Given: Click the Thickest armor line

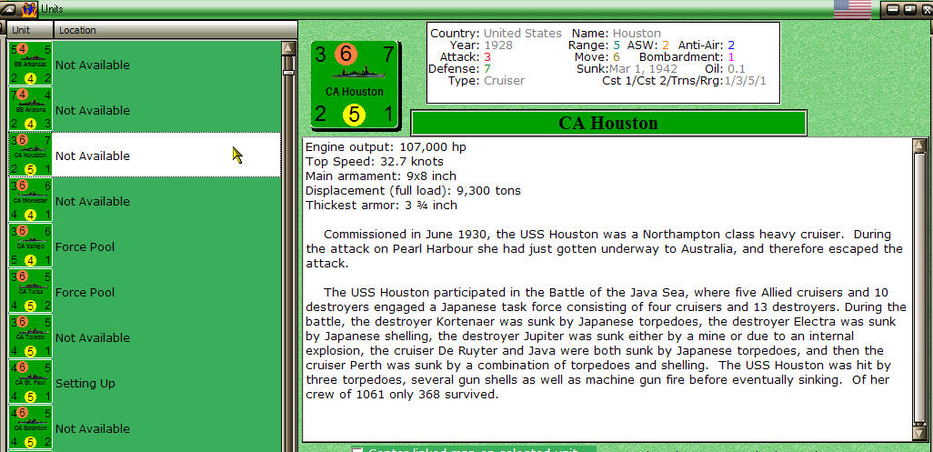Looking at the screenshot, I should pos(381,206).
